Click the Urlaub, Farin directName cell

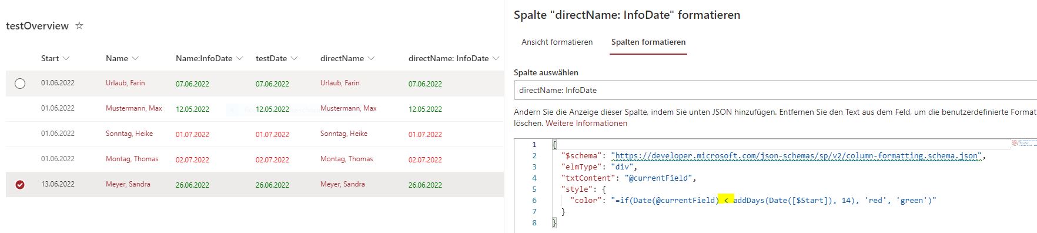point(340,83)
